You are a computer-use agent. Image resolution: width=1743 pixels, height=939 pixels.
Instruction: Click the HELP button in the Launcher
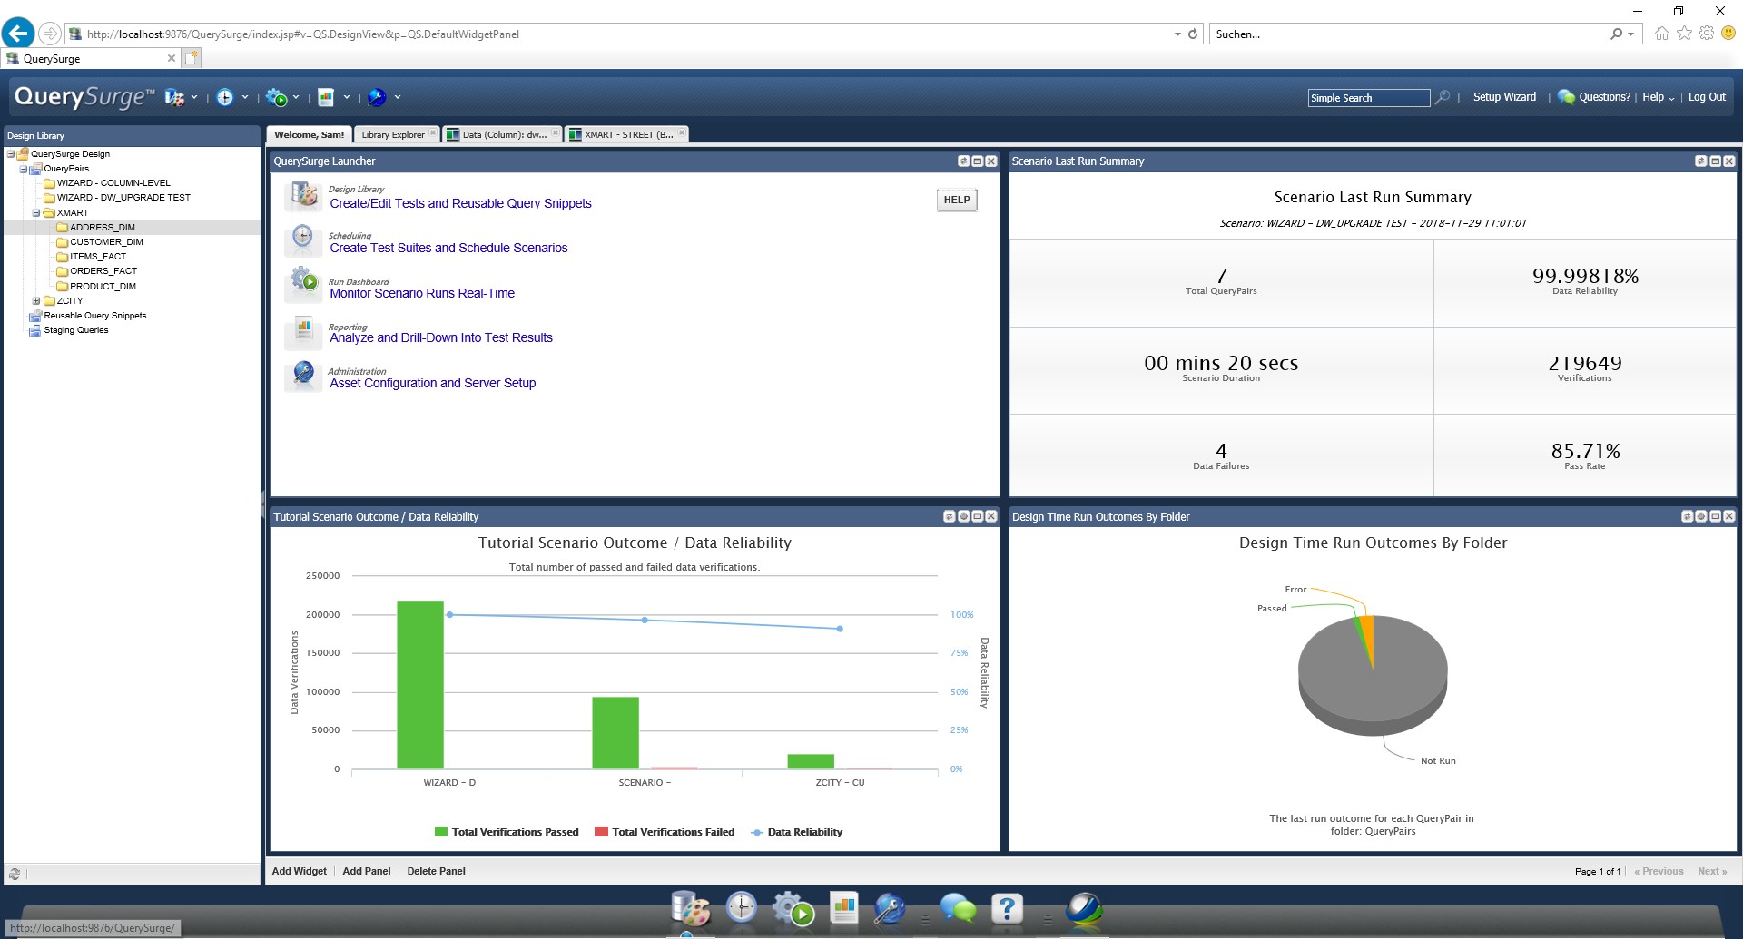click(957, 201)
